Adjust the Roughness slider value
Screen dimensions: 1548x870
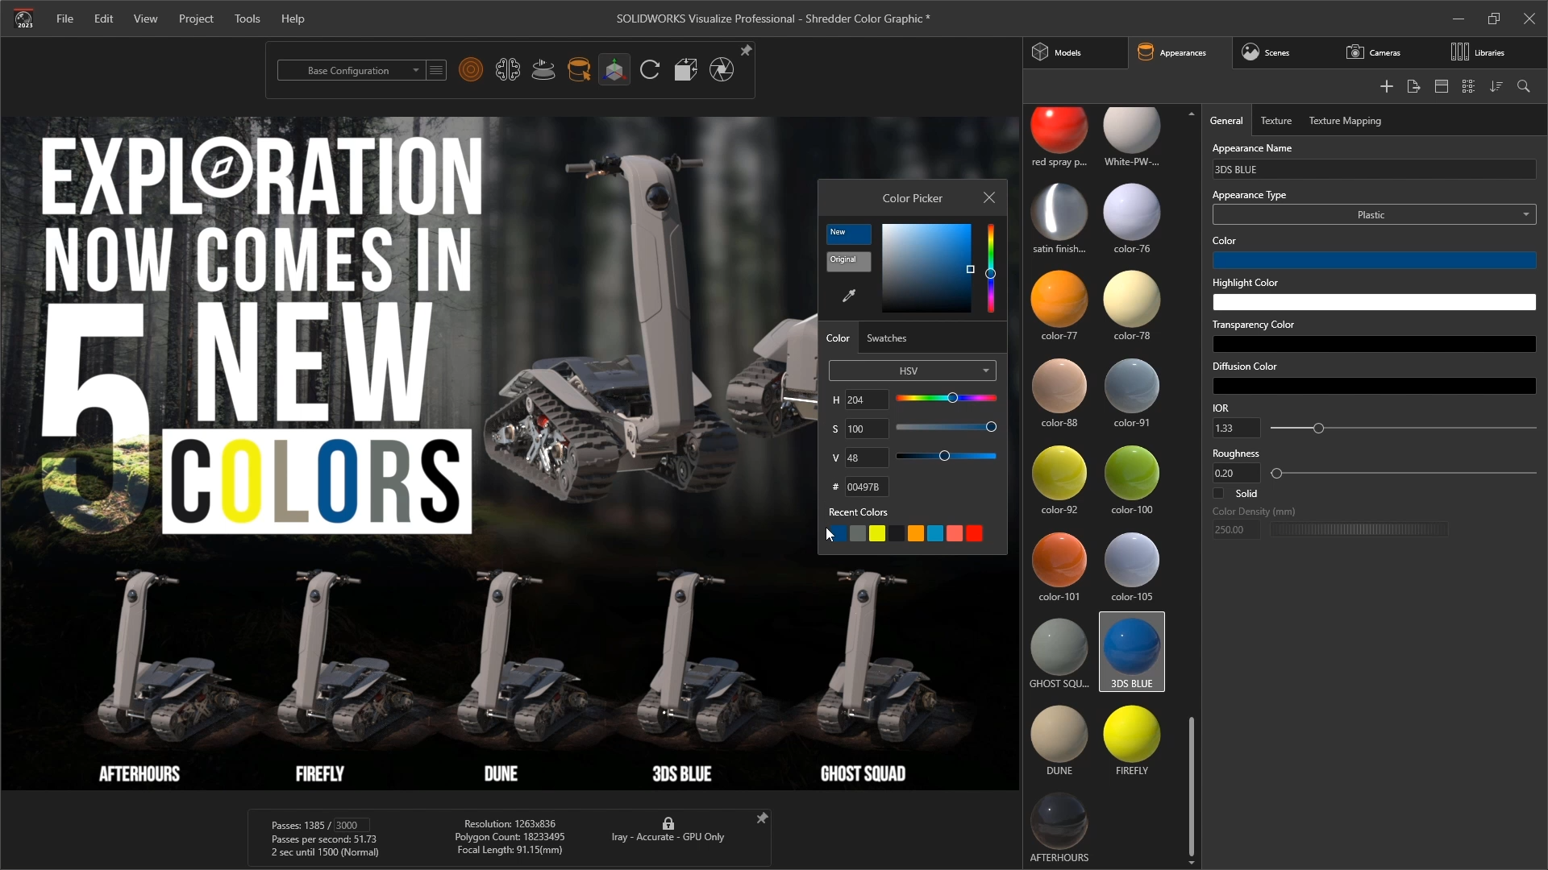[1277, 473]
